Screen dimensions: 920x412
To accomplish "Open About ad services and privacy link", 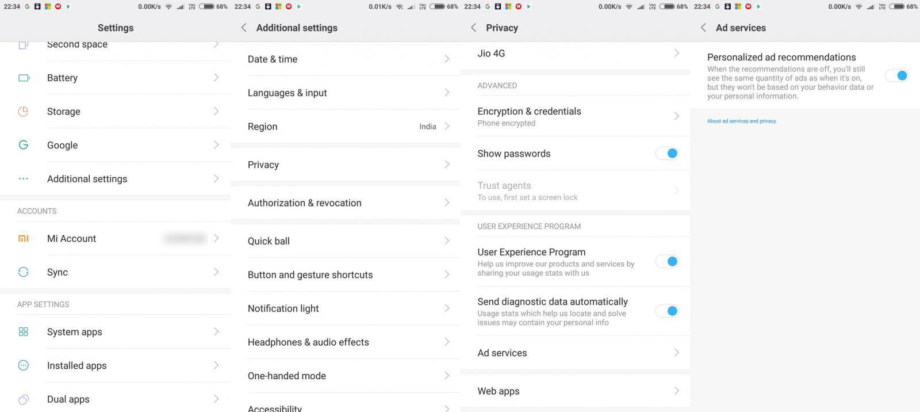I will (x=742, y=121).
